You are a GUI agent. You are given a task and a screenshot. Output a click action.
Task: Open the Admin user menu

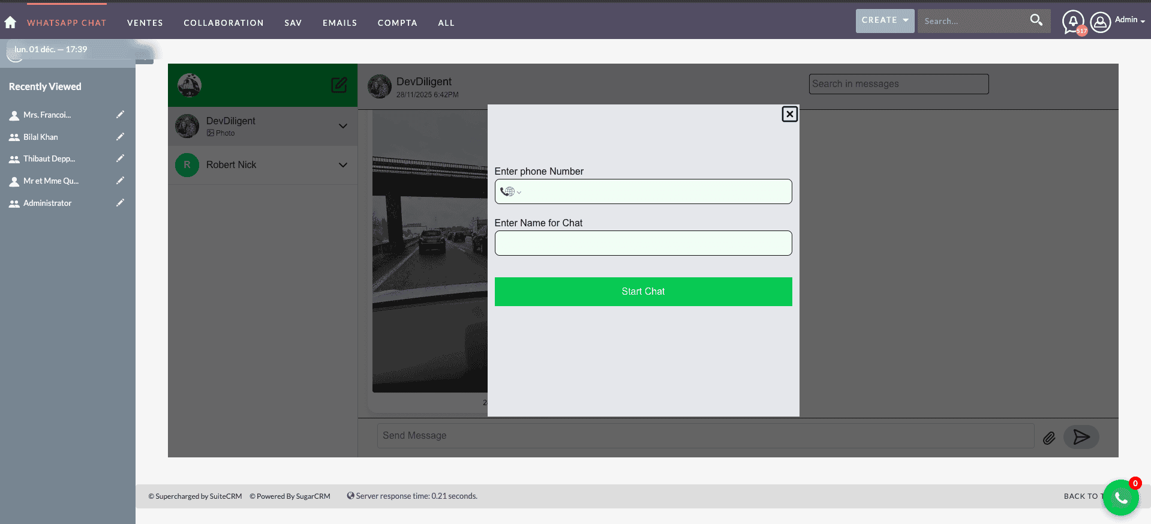1118,22
